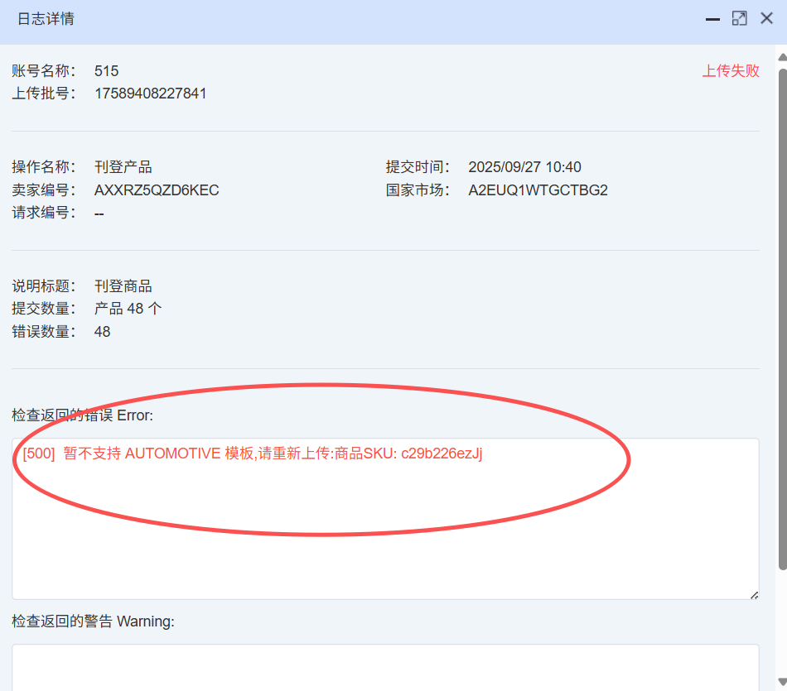The image size is (787, 691).
Task: Click the operation name value 刊登产品
Action: (123, 167)
